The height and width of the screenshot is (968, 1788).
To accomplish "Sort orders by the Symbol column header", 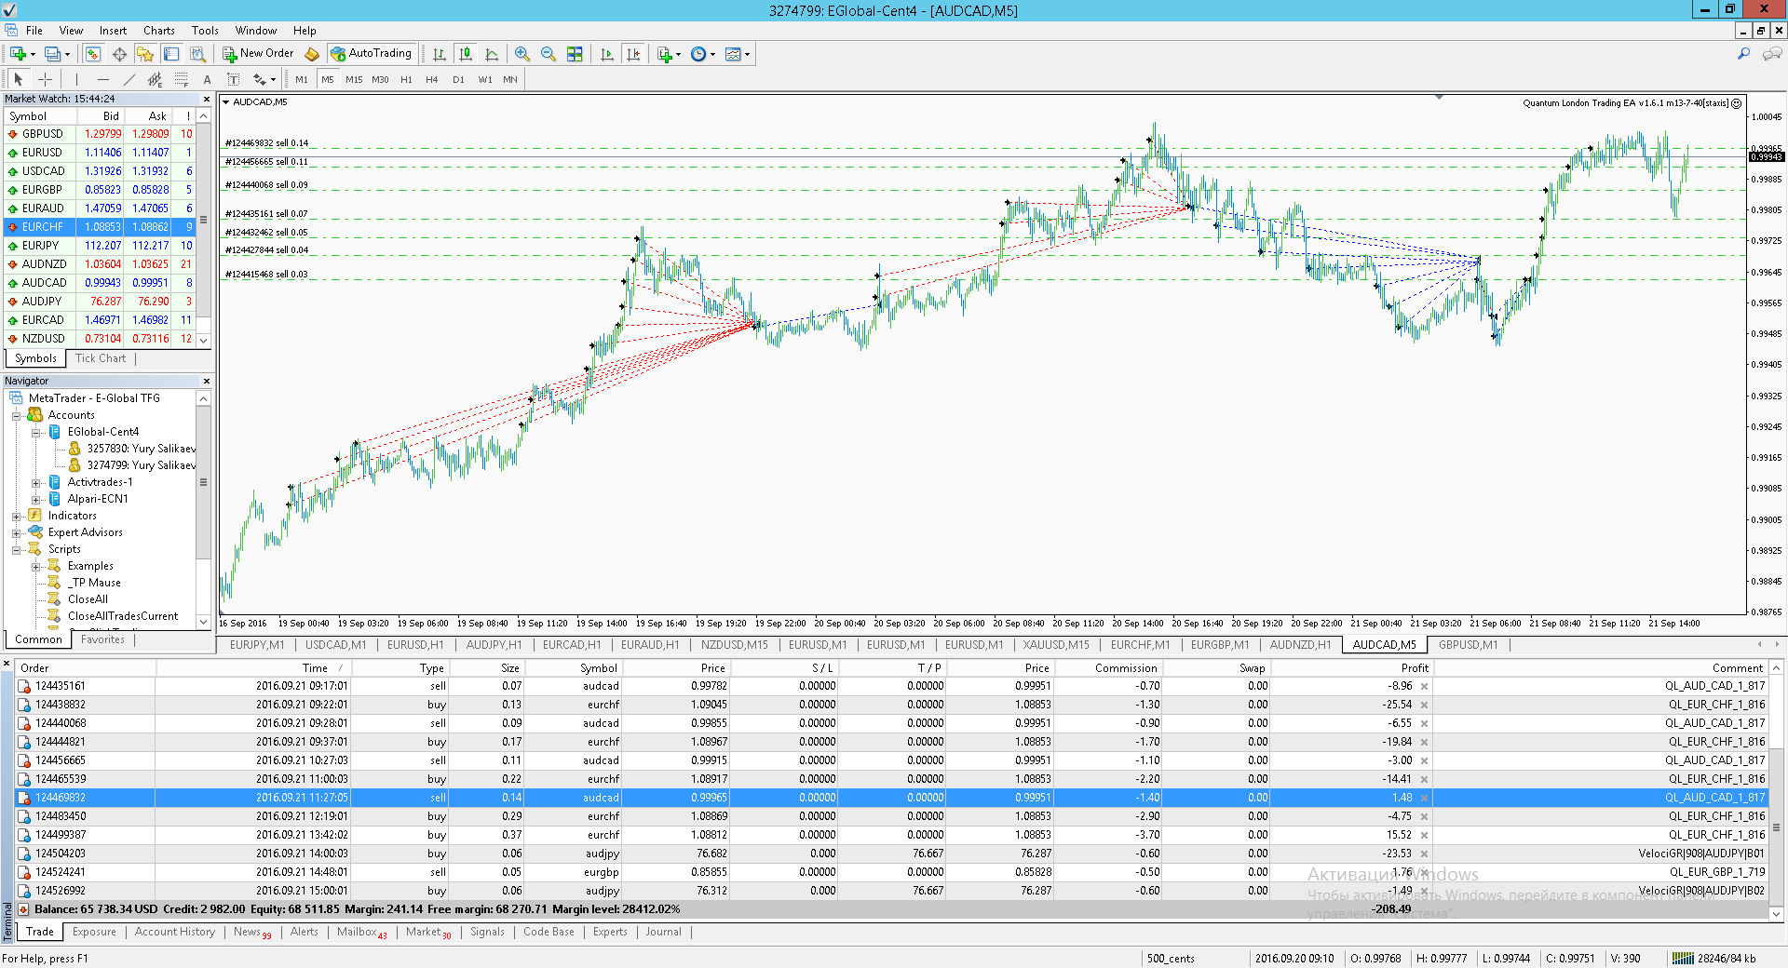I will click(x=575, y=667).
